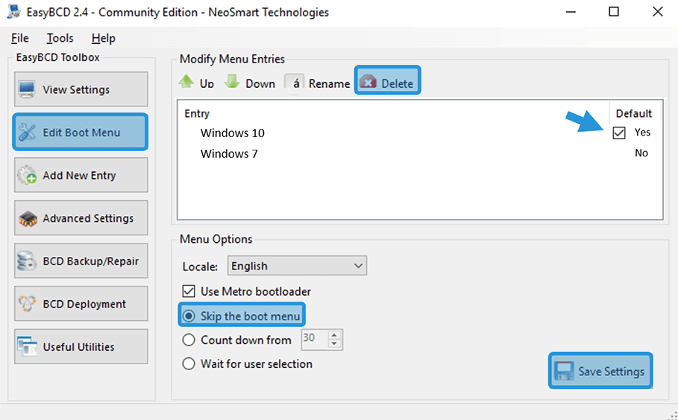Screen dimensions: 678x420
Task: Increase the countdown seconds with the up stepper
Action: click(335, 335)
